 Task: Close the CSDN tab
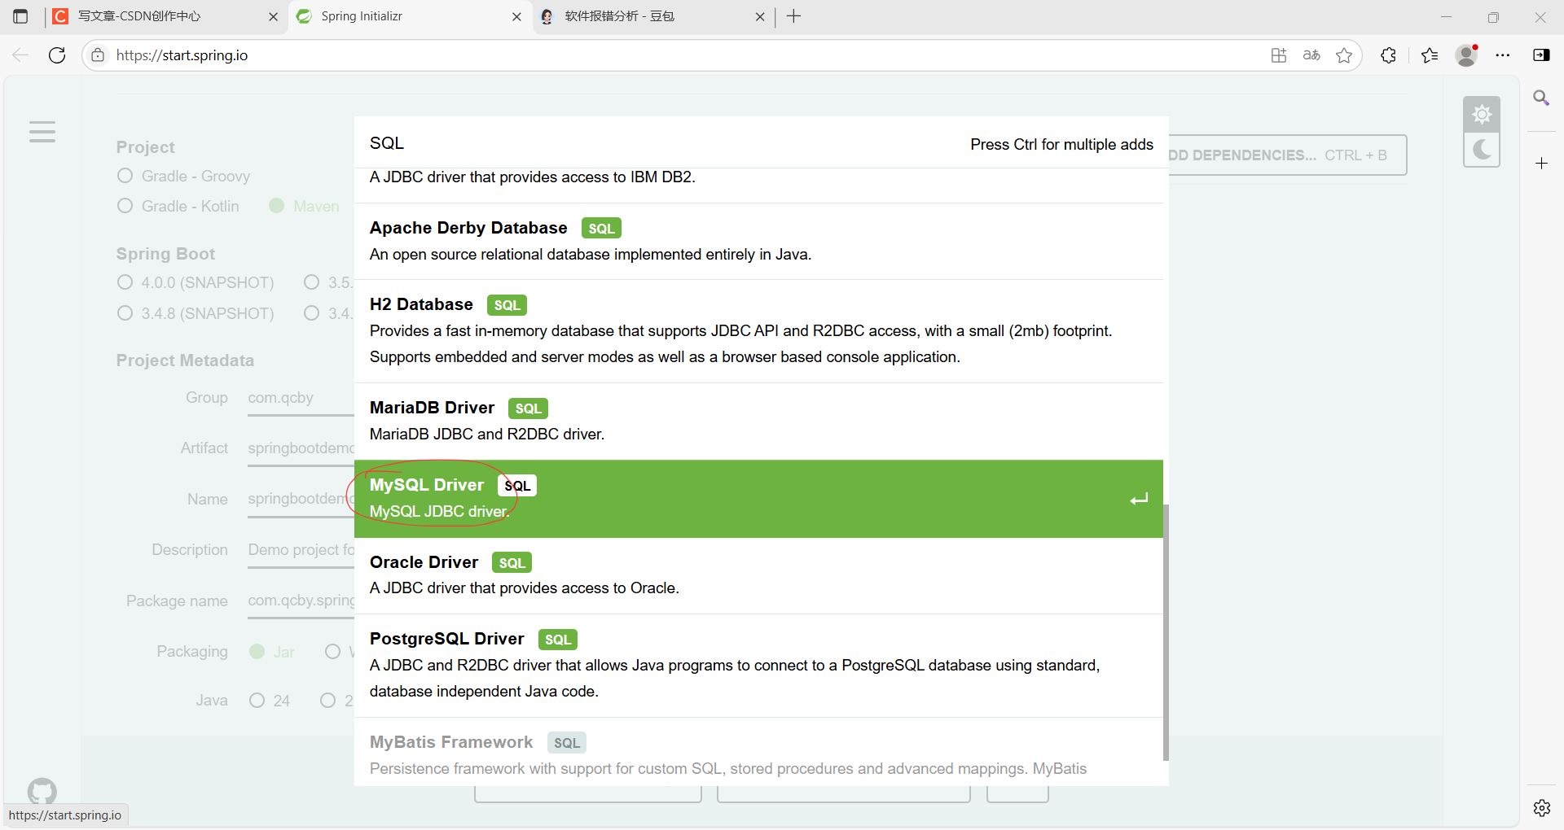click(x=273, y=16)
